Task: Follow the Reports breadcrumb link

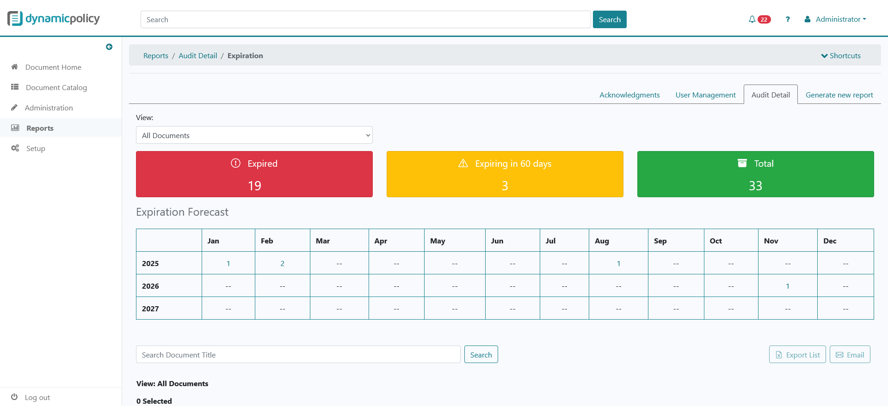Action: pyautogui.click(x=156, y=55)
